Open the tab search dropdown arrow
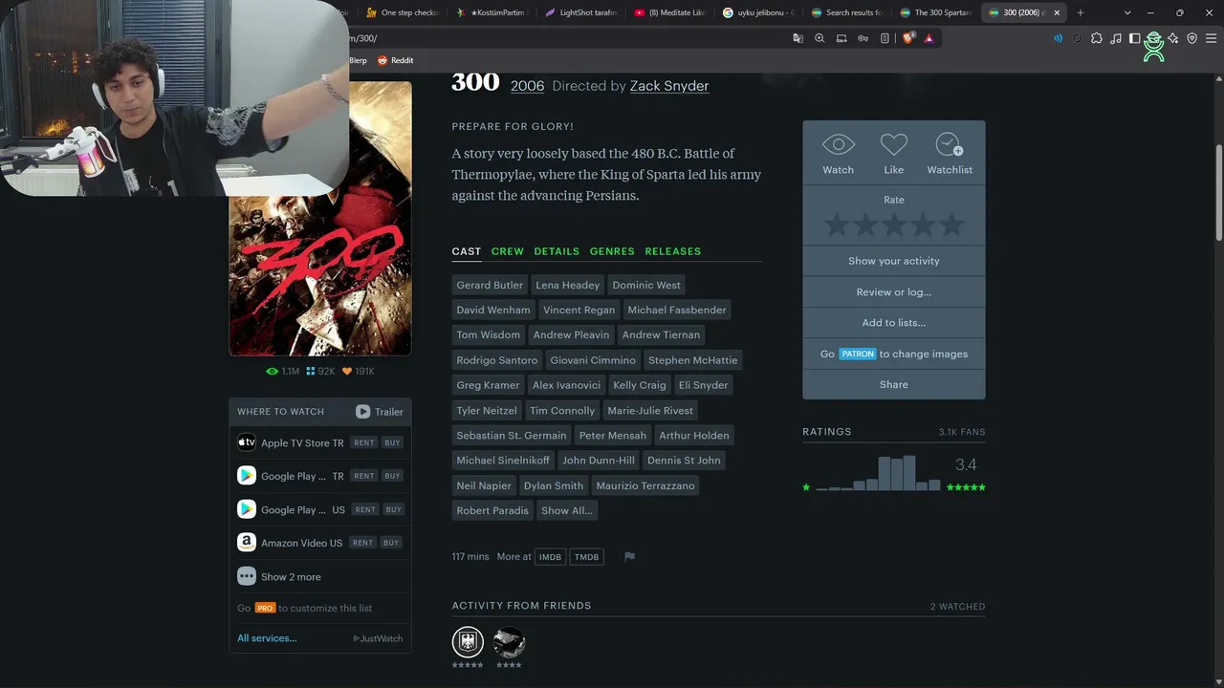Screen dimensions: 1224x688 click(x=1127, y=12)
